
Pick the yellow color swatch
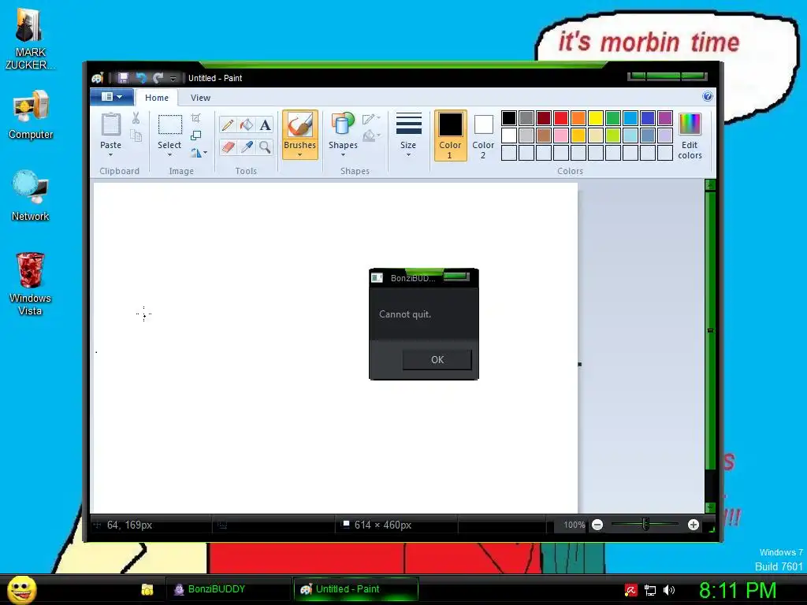click(x=596, y=118)
